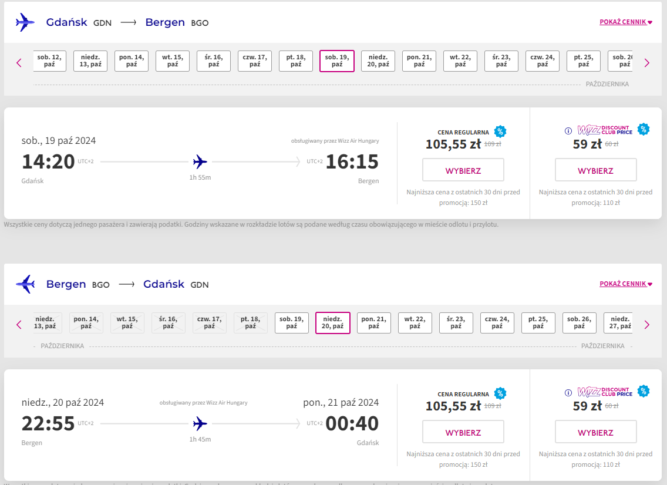The width and height of the screenshot is (667, 485).
Task: Click percent badge by regular price, 14:20 flight
Action: point(500,132)
